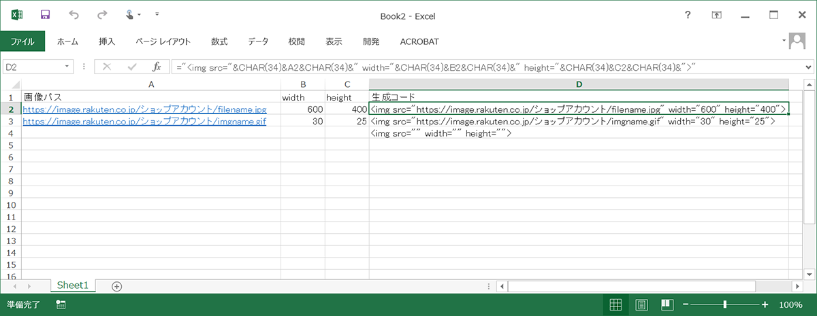
Task: Open Excel Help question mark icon
Action: (688, 15)
